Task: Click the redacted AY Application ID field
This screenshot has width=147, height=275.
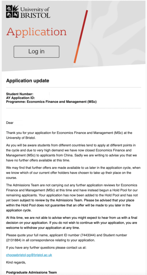Action: 43,98
